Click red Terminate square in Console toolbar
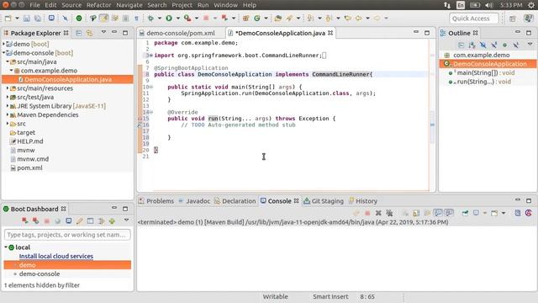The width and height of the screenshot is (538, 303). pyautogui.click(x=367, y=213)
